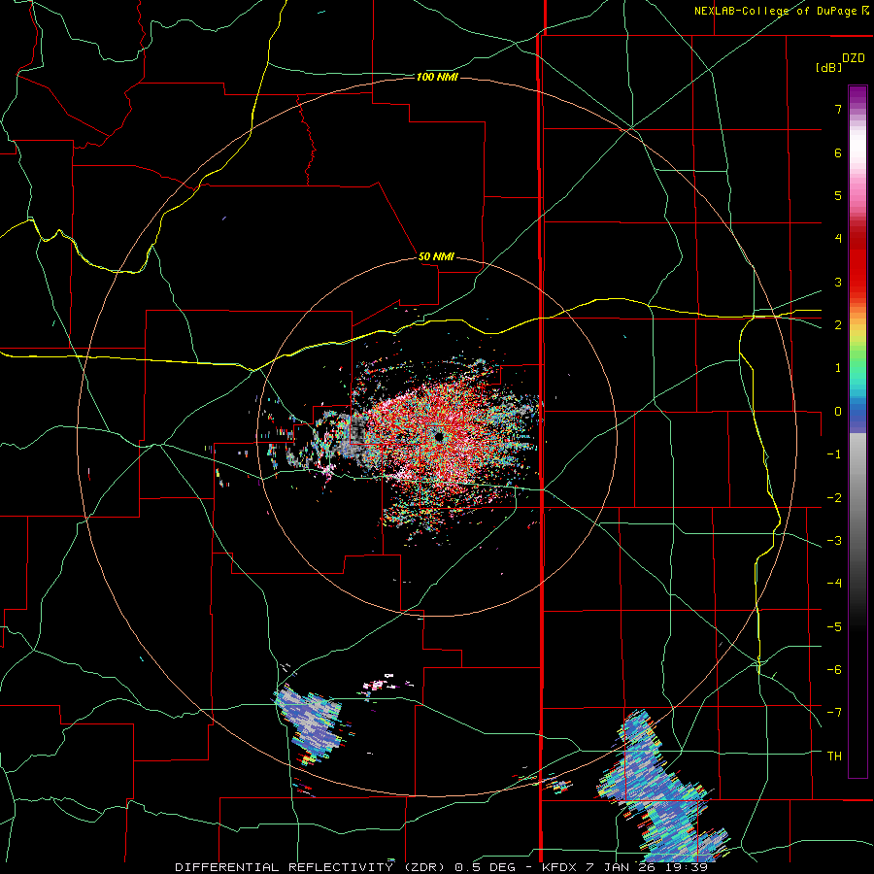This screenshot has height=874, width=874.
Task: Click the -5 value on the color scale
Action: coord(834,626)
